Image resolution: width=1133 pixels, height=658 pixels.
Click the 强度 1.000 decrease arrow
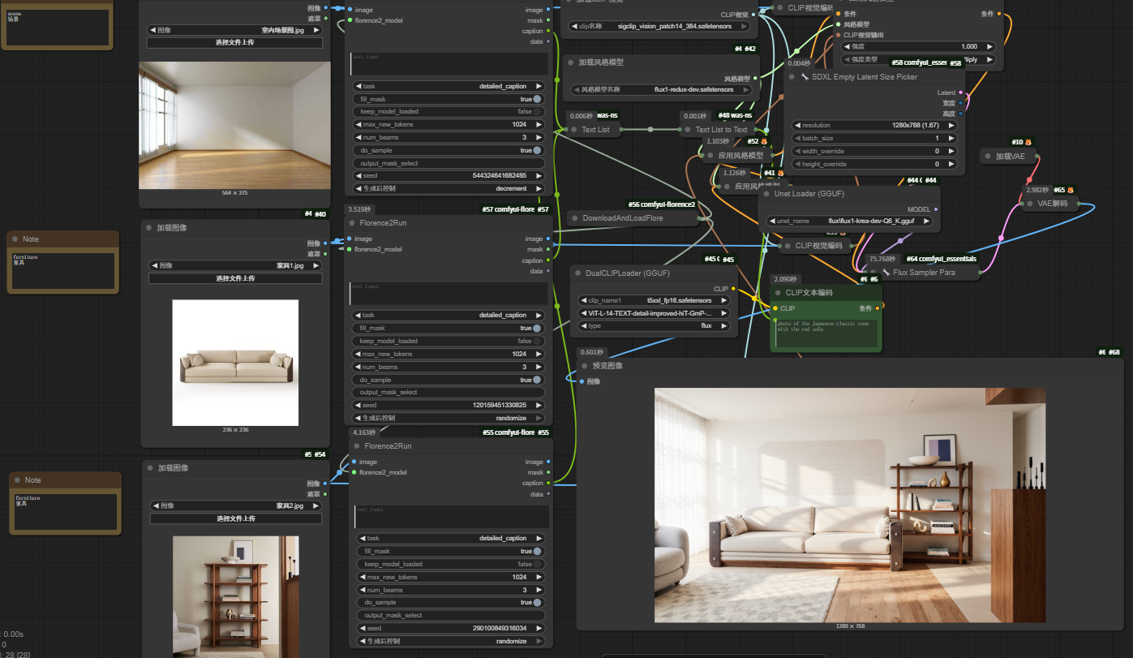(x=845, y=47)
